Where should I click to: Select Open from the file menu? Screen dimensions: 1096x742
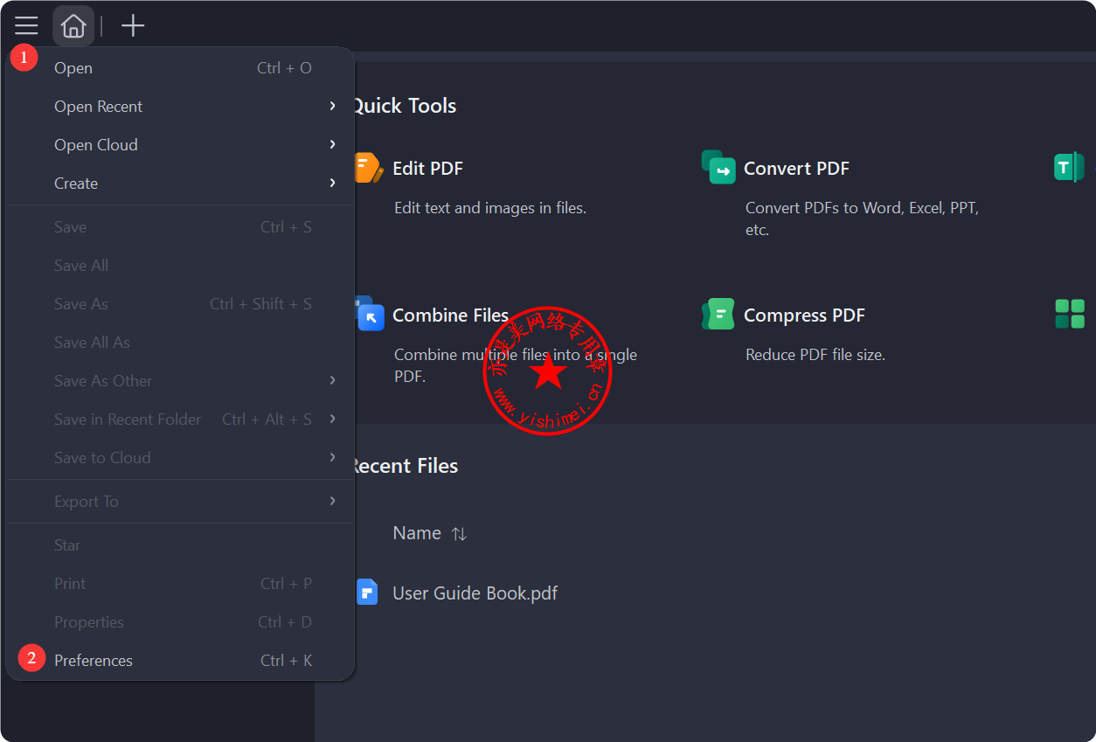click(x=73, y=68)
